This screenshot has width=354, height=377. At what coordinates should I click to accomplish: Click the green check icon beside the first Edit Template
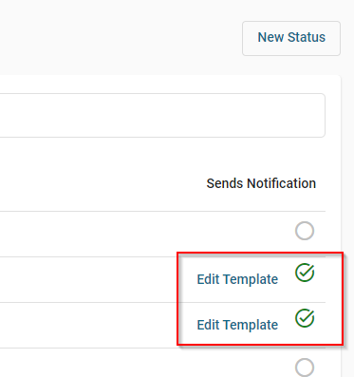[x=305, y=273]
